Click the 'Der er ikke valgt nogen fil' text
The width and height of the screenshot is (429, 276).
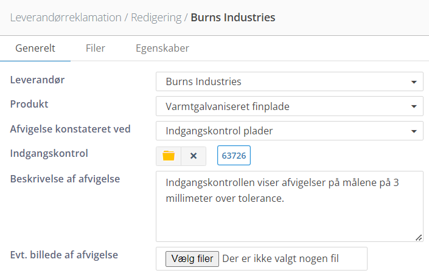point(281,258)
